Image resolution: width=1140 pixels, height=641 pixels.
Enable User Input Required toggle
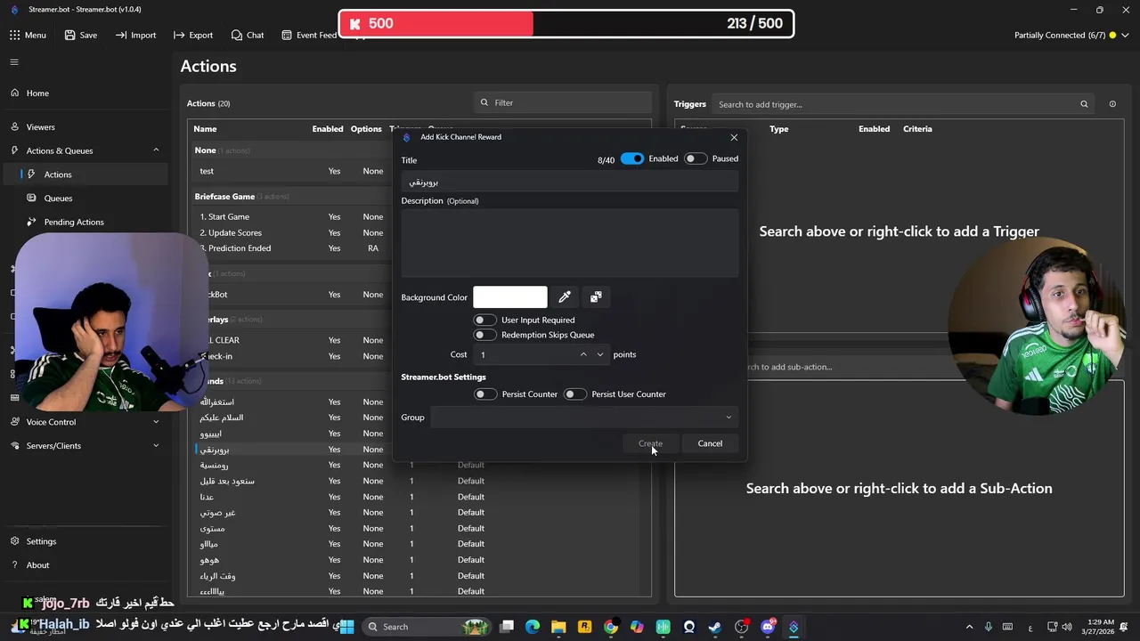point(485,320)
